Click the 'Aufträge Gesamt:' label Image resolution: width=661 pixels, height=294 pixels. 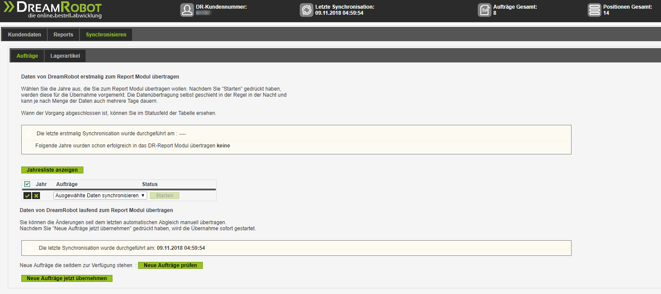click(x=515, y=7)
